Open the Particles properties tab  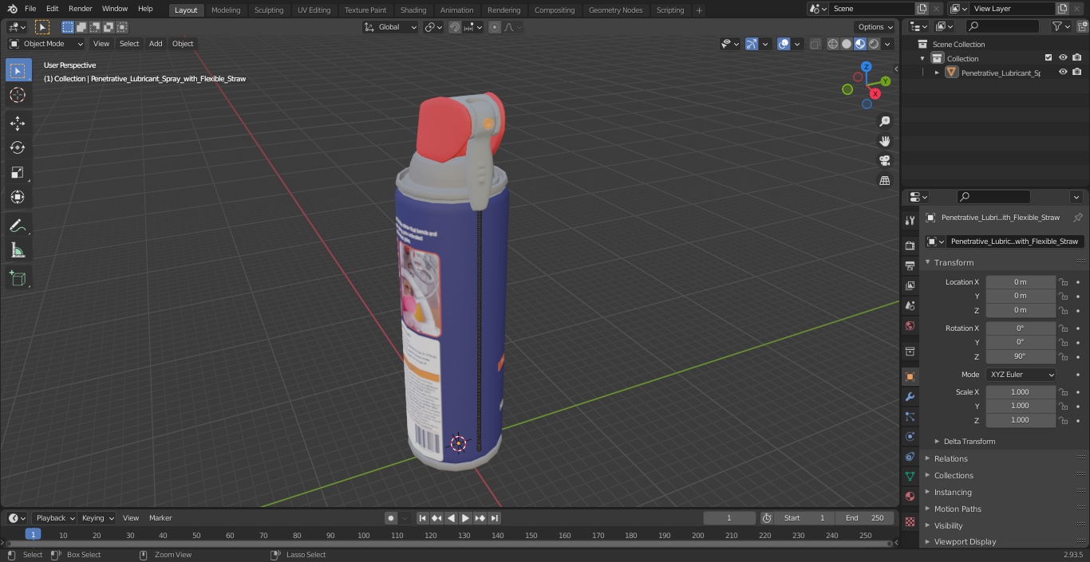point(910,416)
